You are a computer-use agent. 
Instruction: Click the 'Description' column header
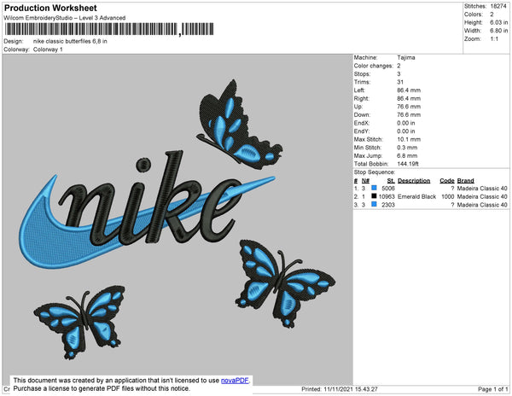(x=414, y=181)
